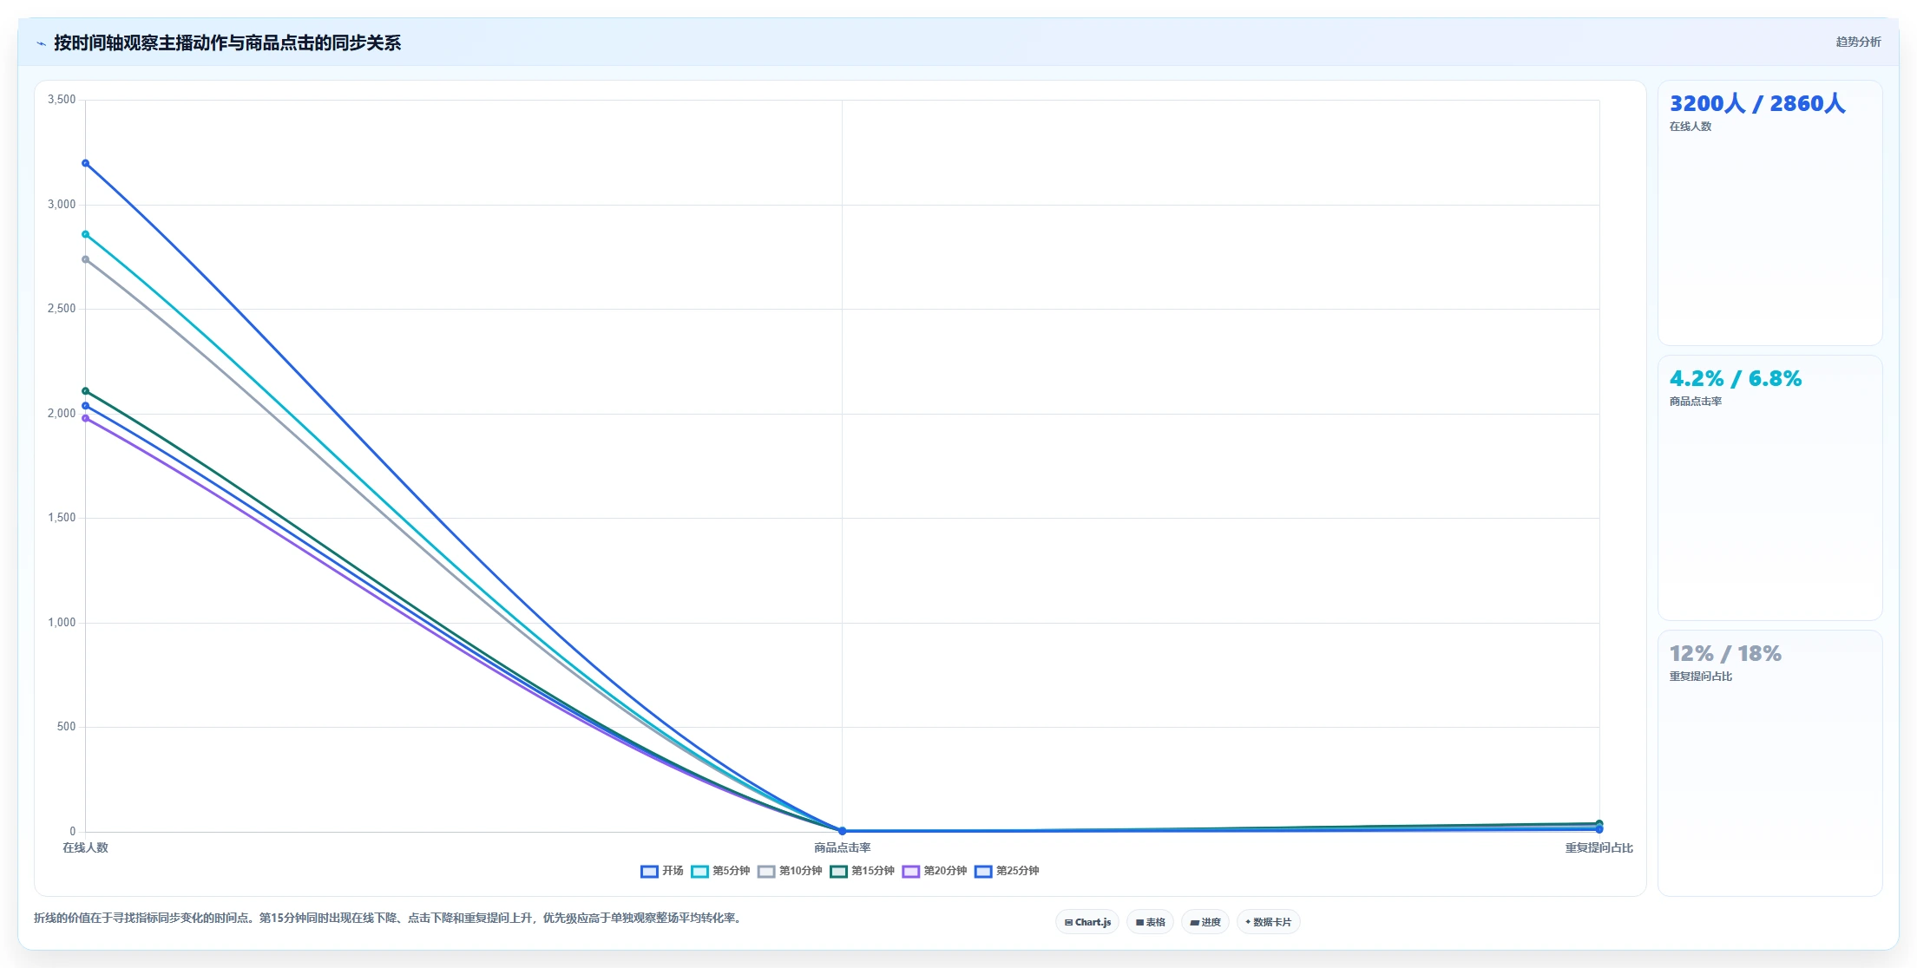The width and height of the screenshot is (1917, 968).
Task: Click the title 按时间轴观察主播动作与商品点击的同步关系
Action: (227, 43)
